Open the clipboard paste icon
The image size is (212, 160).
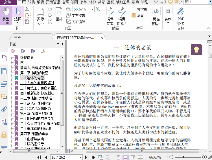point(27,15)
